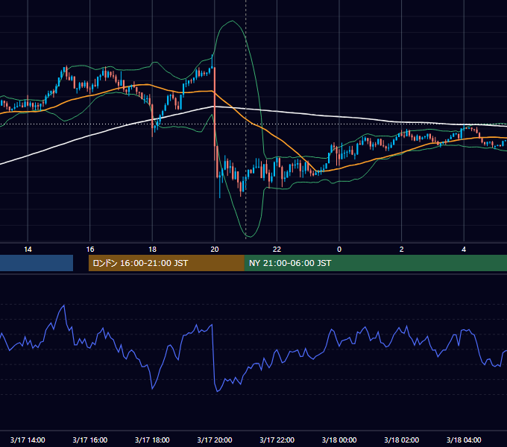Click the 18 hour axis label
Viewport: 507px width, 447px height.
[152, 250]
